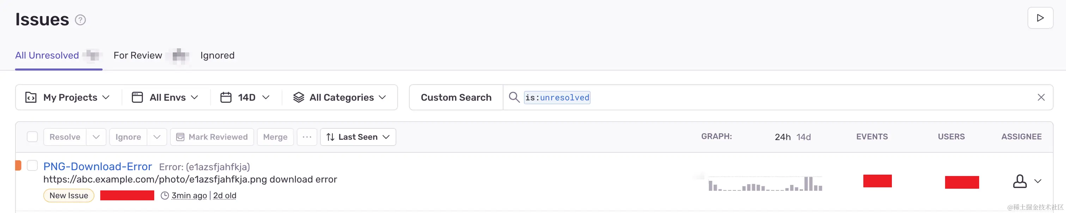Viewport: 1066px width, 213px height.
Task: Click the search magnifier icon
Action: pyautogui.click(x=514, y=97)
